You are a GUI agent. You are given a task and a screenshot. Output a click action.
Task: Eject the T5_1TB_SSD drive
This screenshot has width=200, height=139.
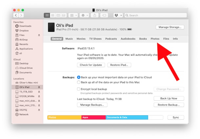pyautogui.click(x=39, y=92)
